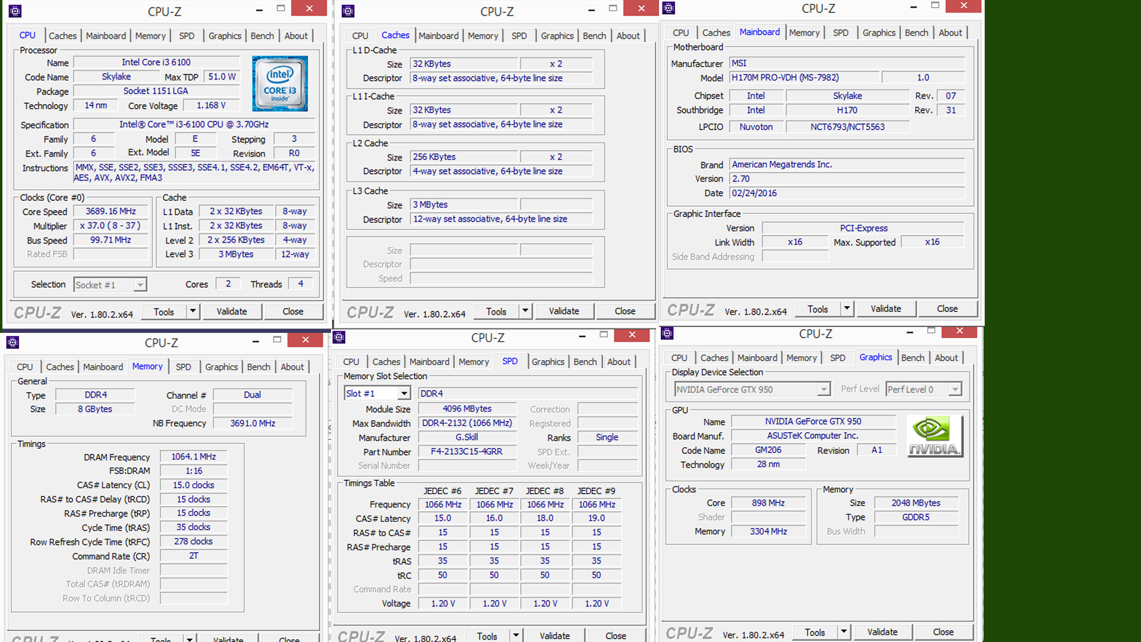This screenshot has width=1141, height=642.
Task: Open Tools dropdown arrow in CPU window
Action: 193,311
